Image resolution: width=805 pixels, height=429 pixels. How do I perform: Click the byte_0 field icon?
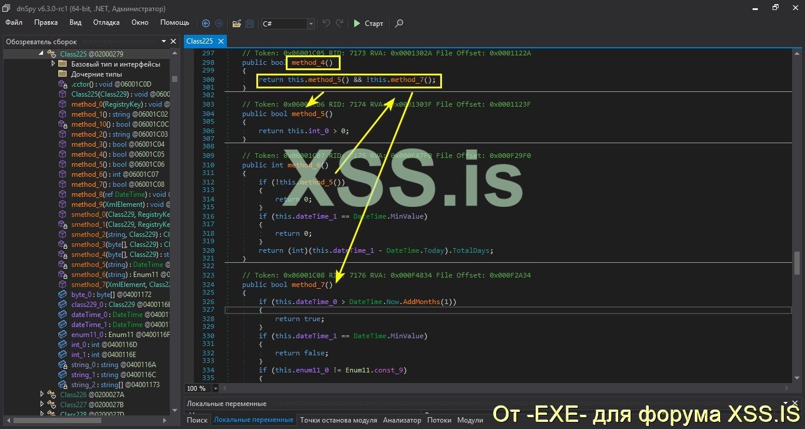point(62,294)
